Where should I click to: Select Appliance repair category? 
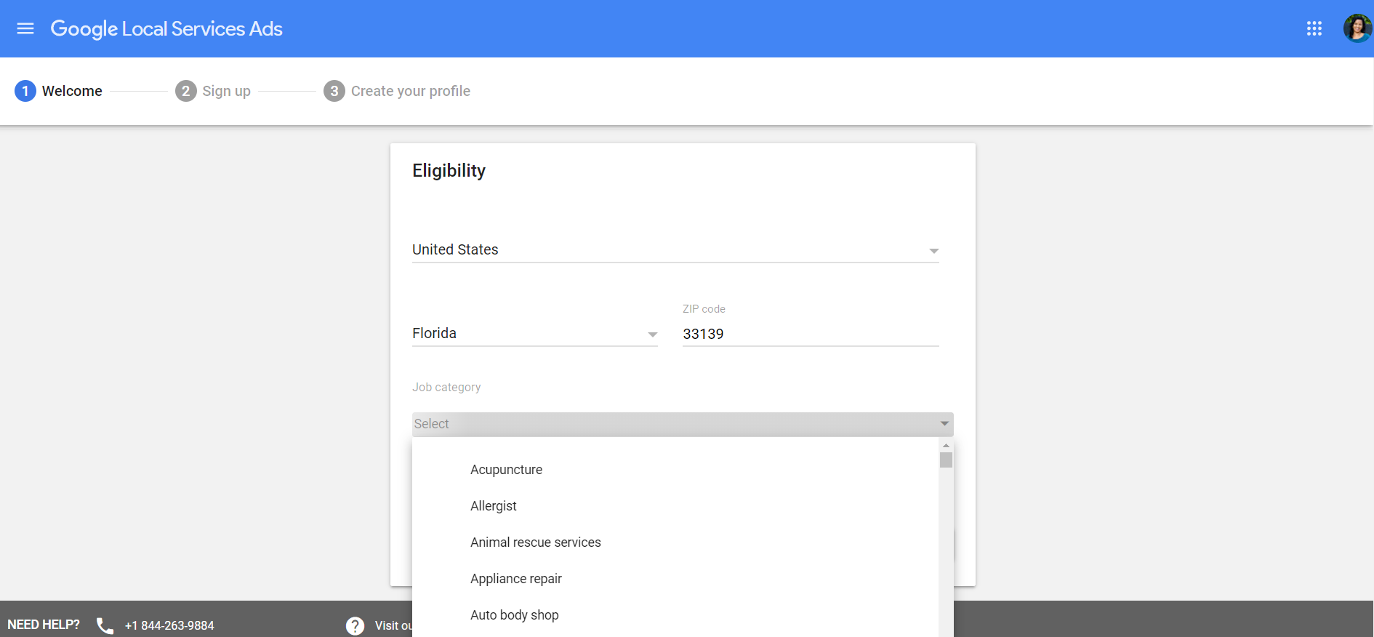[x=515, y=579]
